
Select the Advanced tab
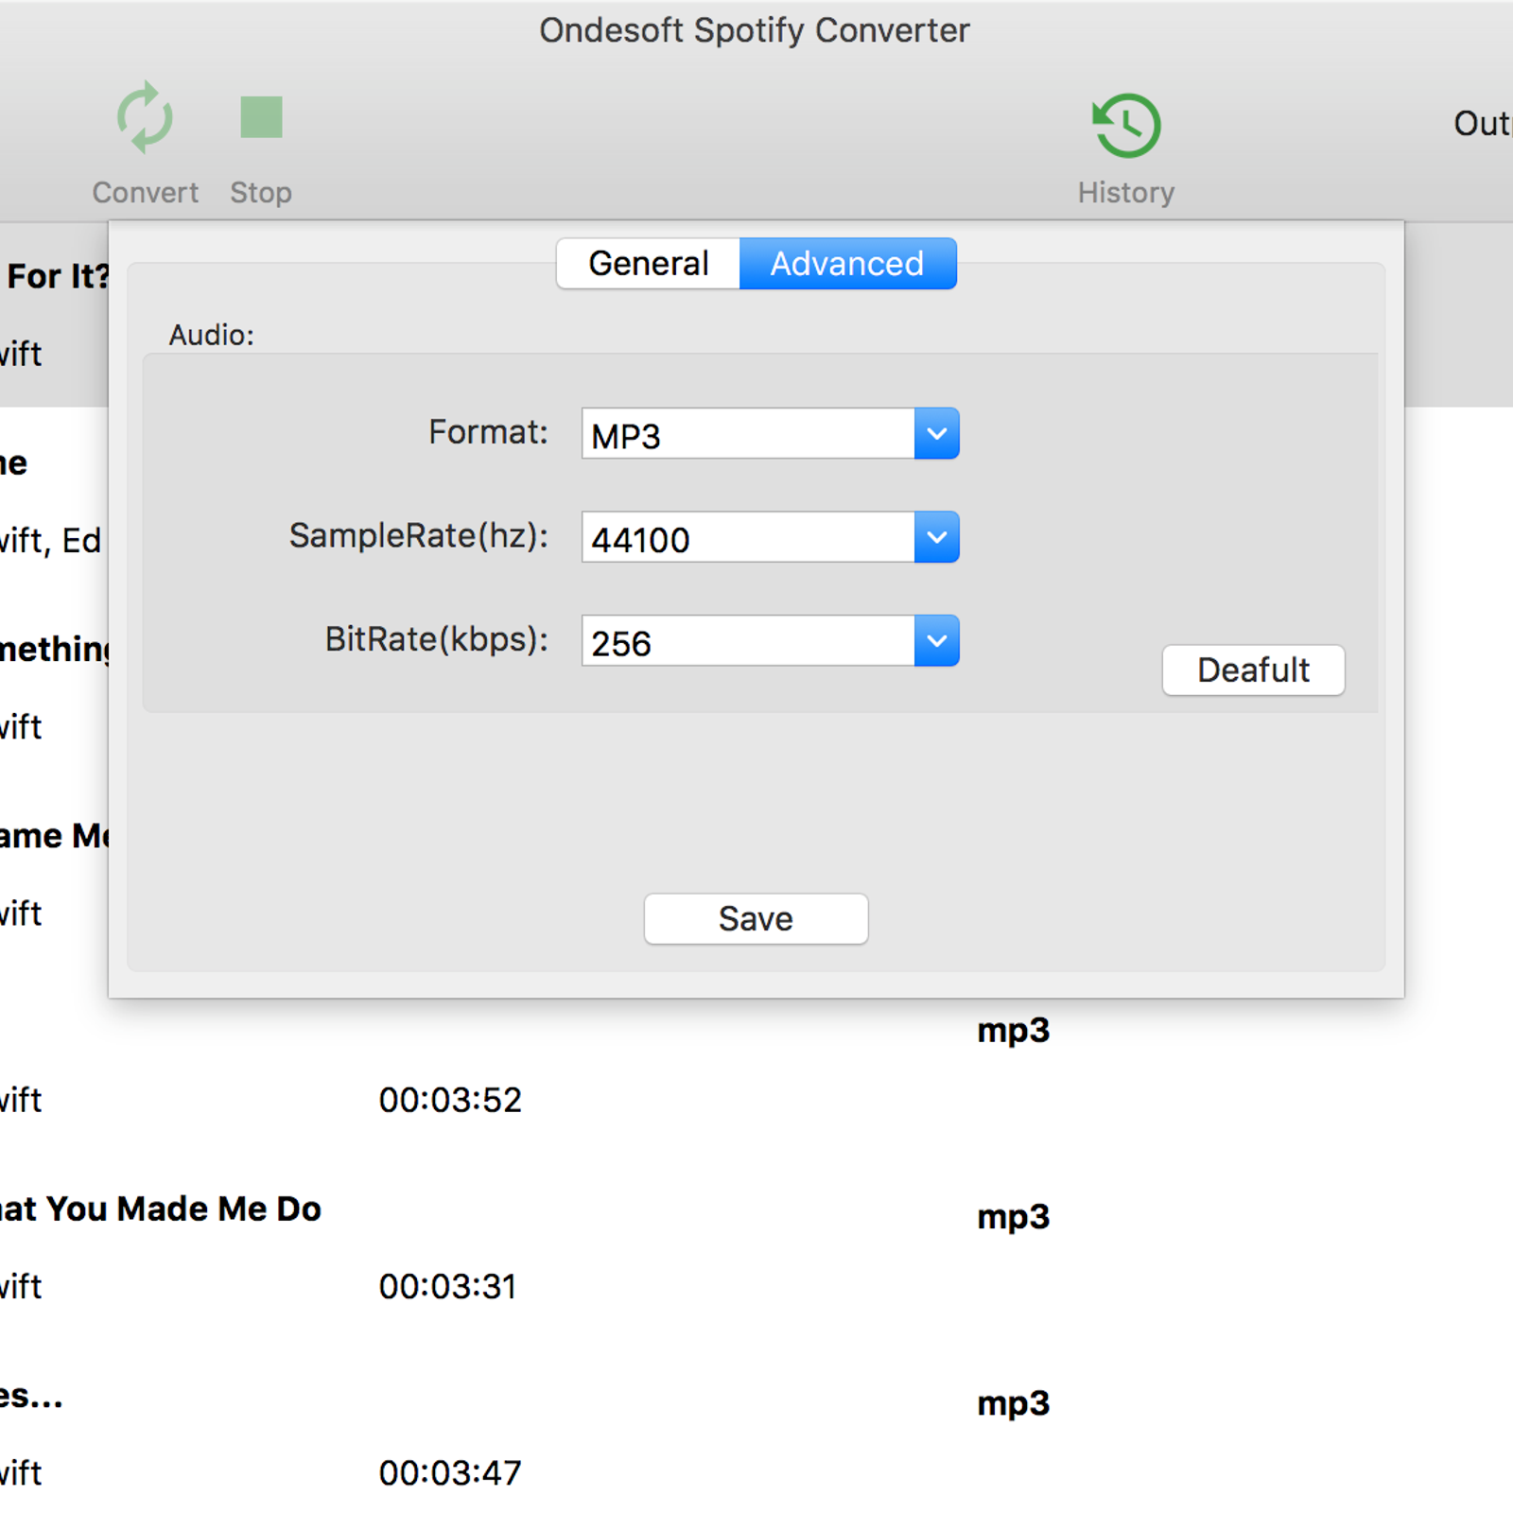coord(847,264)
